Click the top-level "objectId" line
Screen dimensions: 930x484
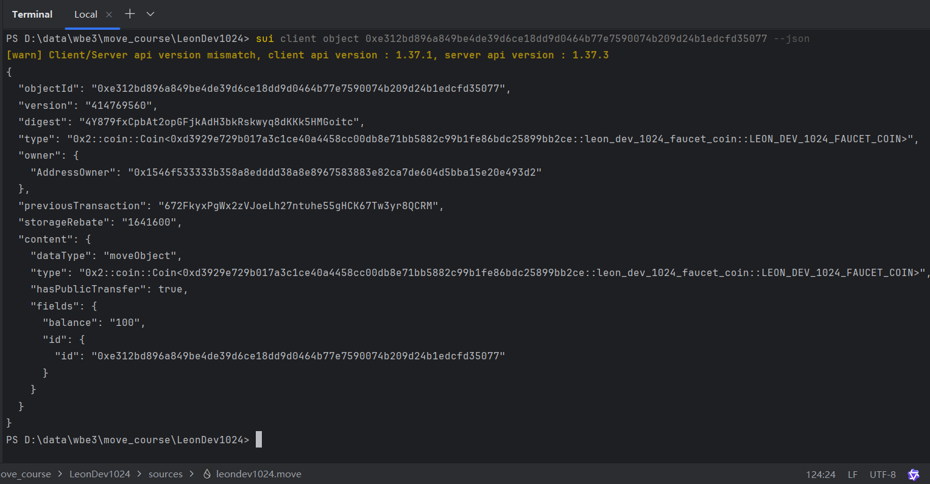pos(264,89)
